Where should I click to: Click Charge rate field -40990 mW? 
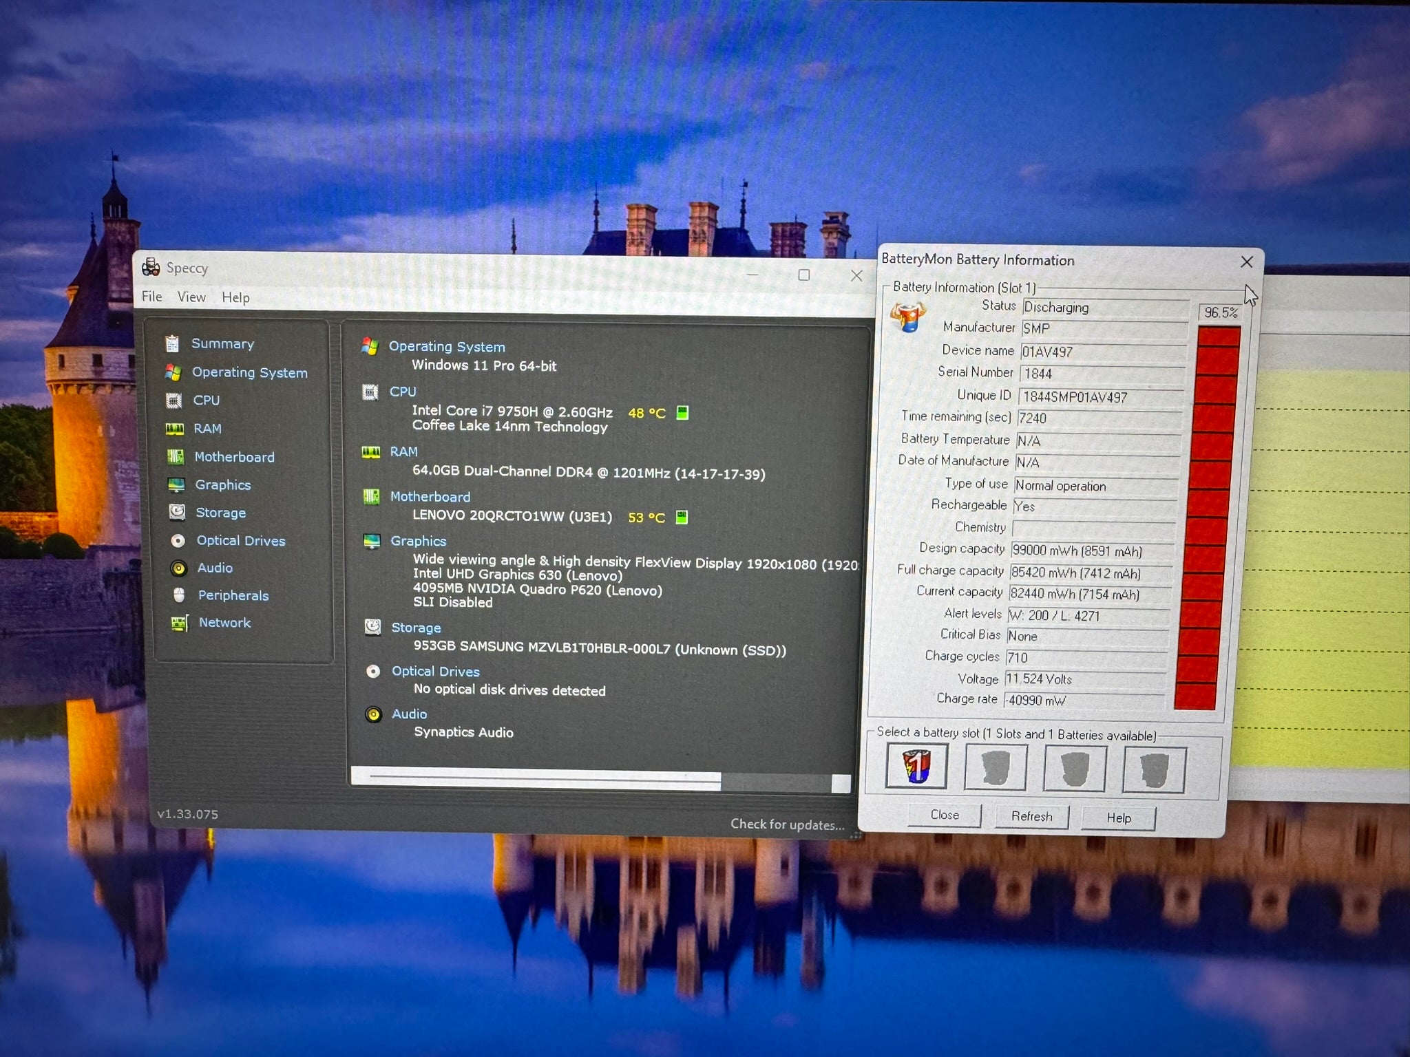tap(1084, 701)
